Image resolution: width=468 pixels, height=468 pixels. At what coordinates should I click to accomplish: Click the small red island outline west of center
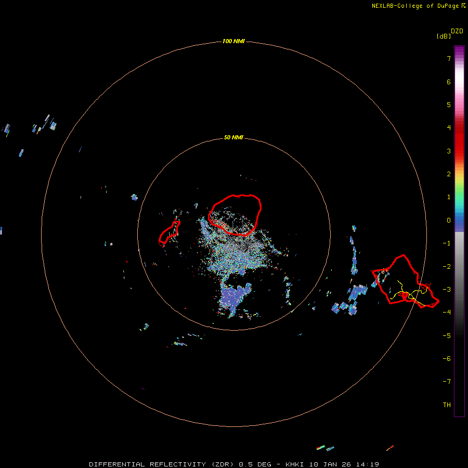pyautogui.click(x=169, y=233)
